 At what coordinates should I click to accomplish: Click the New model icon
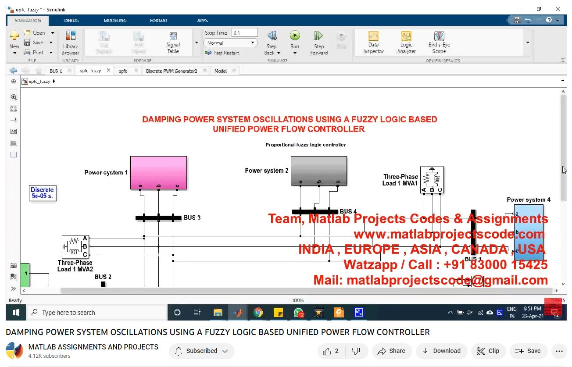coord(14,36)
